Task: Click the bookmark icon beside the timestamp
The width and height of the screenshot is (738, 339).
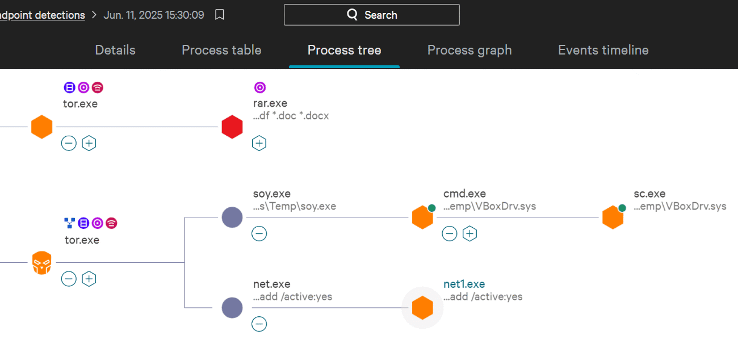Action: (x=220, y=15)
